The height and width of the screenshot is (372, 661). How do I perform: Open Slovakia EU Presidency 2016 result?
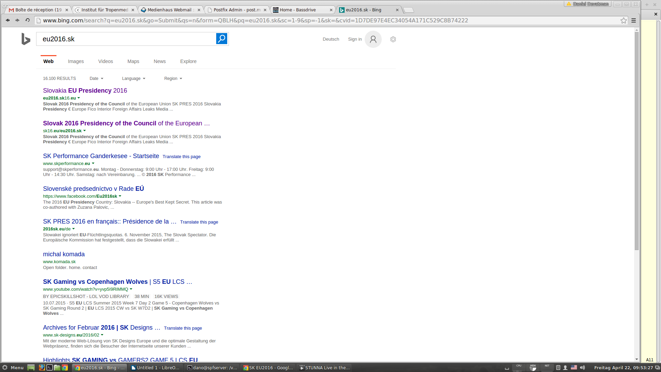coord(85,91)
